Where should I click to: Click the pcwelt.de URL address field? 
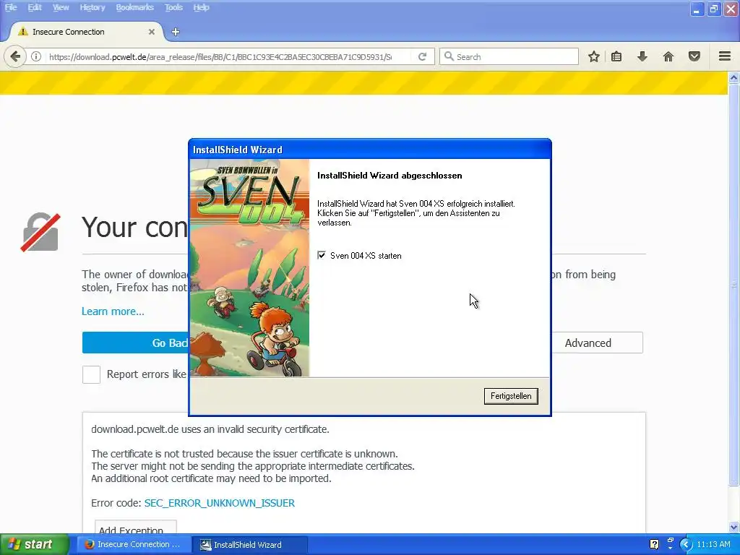point(221,56)
